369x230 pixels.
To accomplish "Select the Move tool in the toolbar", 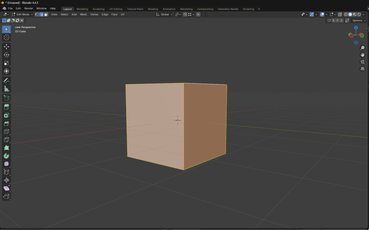I will click(x=6, y=47).
